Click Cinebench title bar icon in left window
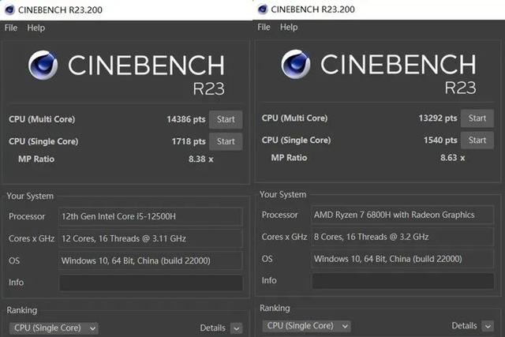The height and width of the screenshot is (337, 505). (x=9, y=9)
